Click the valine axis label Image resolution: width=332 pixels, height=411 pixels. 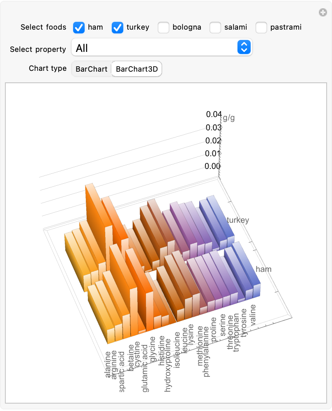253,315
